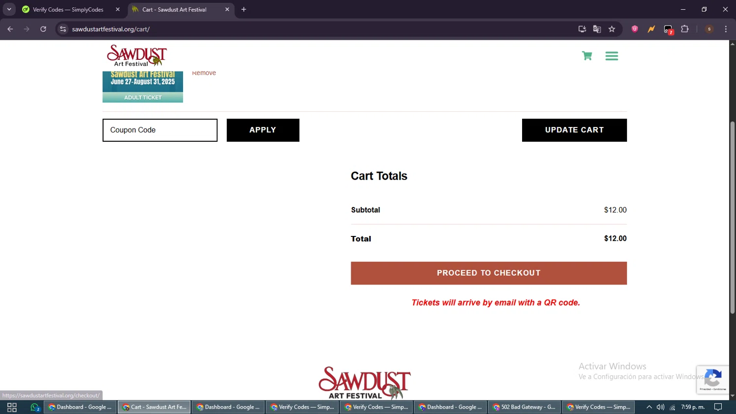This screenshot has height=414, width=736.
Task: Click the APPLY coupon button
Action: point(263,130)
